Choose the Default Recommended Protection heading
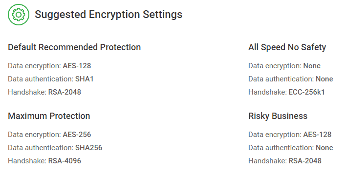Viewport: 346px width, 176px height. coord(74,47)
